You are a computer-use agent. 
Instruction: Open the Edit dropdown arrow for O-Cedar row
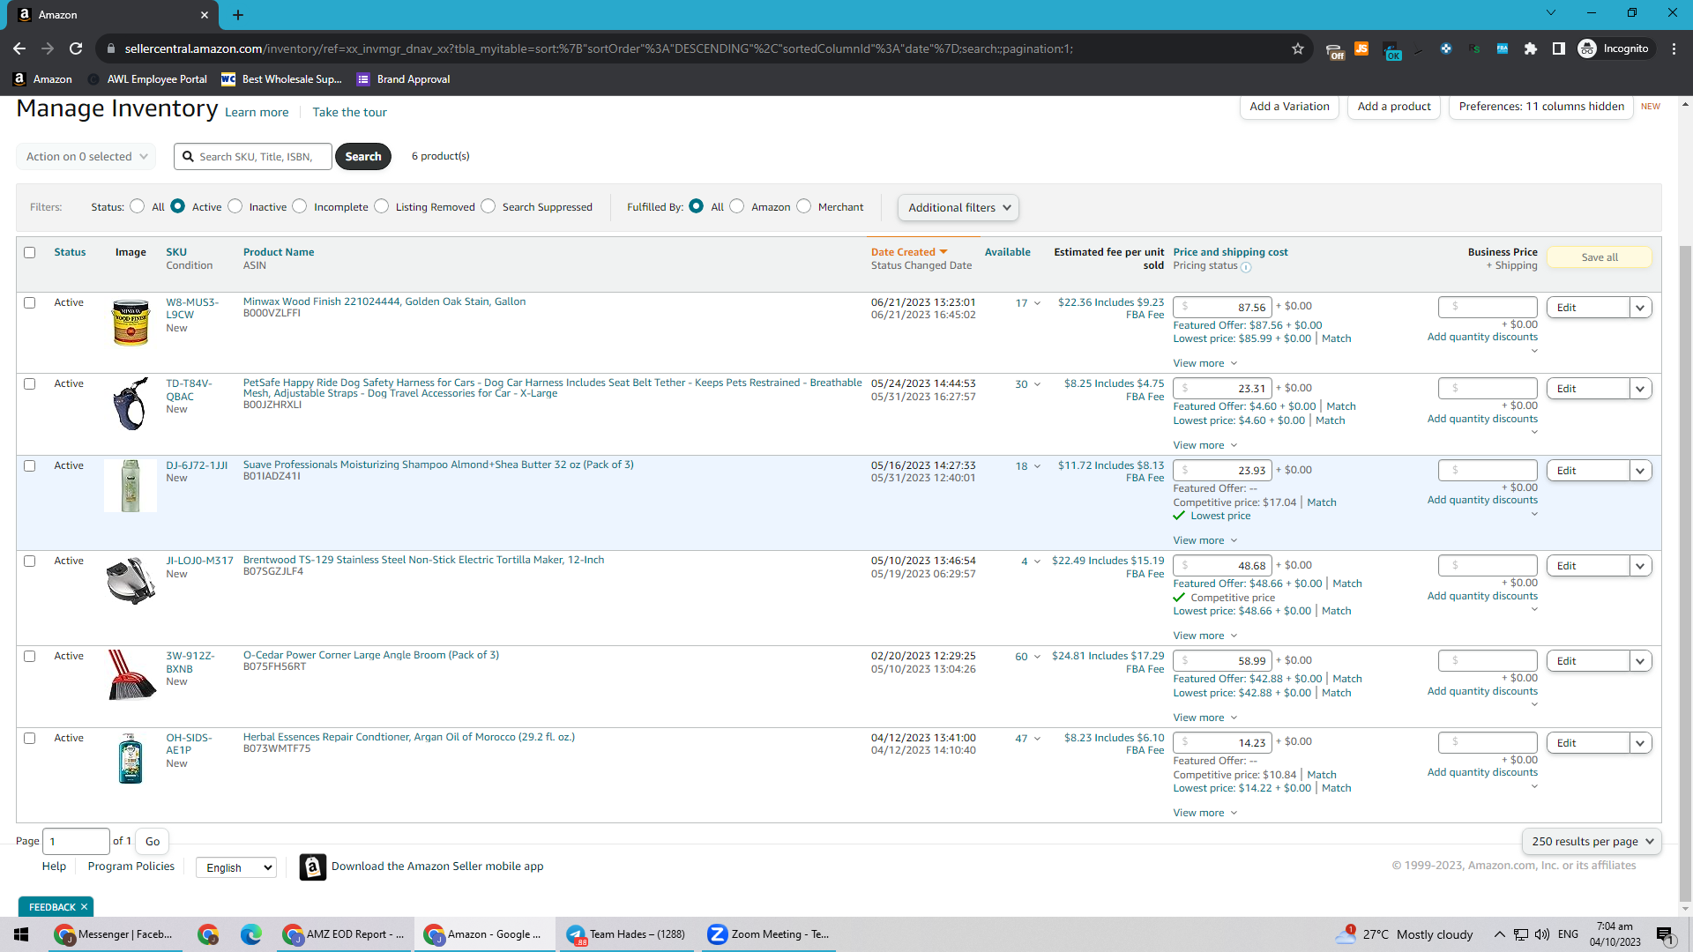(x=1640, y=661)
